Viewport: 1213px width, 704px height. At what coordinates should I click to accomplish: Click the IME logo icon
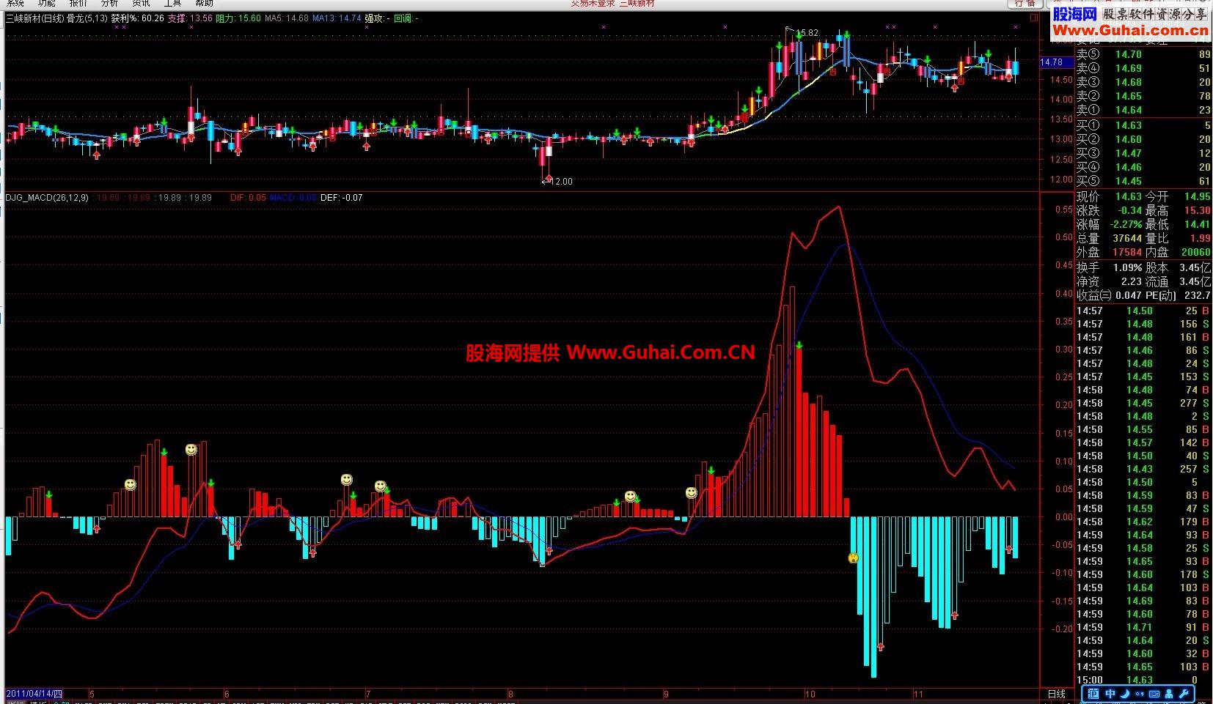click(x=1094, y=694)
